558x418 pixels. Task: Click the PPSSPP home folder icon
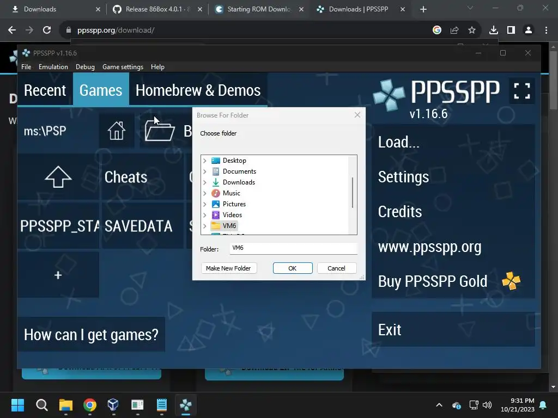(x=117, y=131)
